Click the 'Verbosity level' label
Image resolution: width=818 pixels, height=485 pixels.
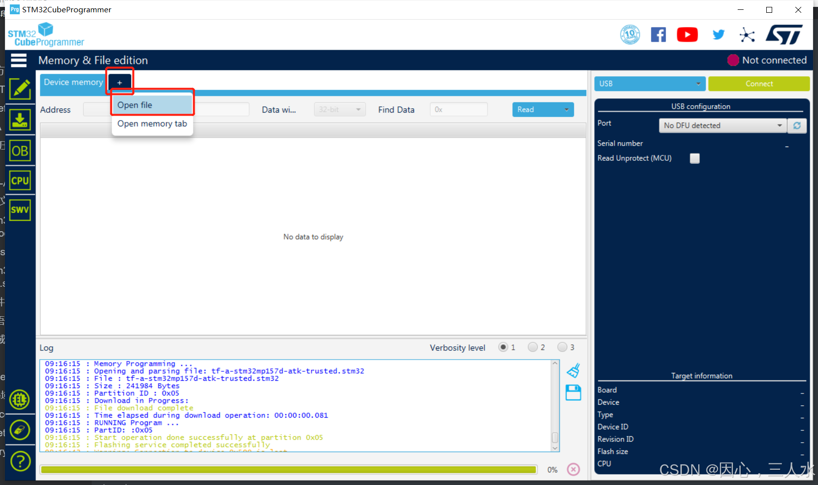(x=457, y=348)
